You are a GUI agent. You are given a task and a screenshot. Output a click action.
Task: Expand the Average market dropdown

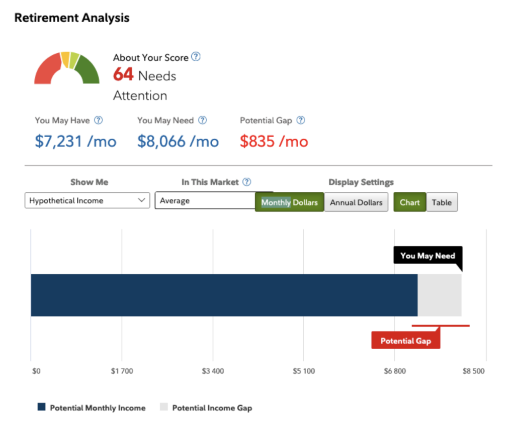click(206, 200)
